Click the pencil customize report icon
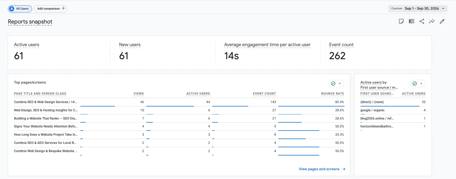456x179 pixels. coord(442,21)
